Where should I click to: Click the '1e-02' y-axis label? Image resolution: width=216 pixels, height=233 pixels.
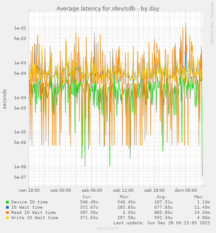point(20,28)
